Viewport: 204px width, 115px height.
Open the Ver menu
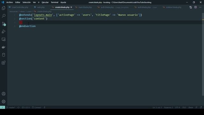[34, 2]
